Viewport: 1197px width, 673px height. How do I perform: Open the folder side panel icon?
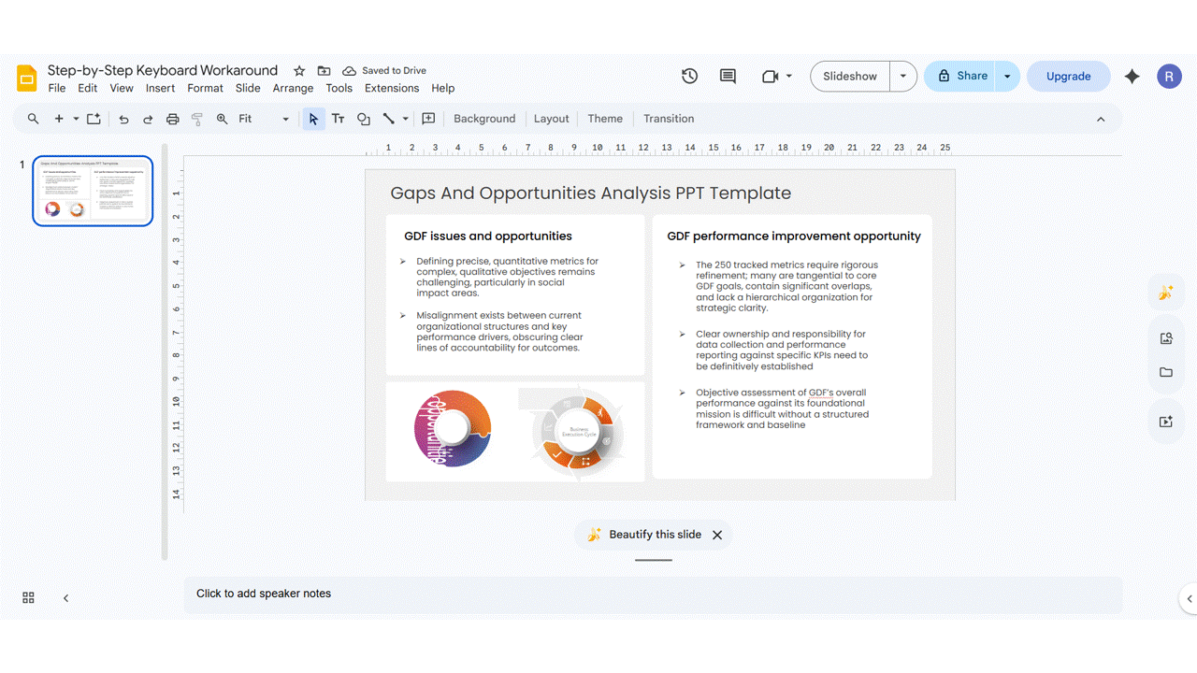click(x=1165, y=372)
